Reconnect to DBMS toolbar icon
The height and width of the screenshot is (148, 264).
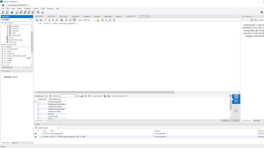42,12
